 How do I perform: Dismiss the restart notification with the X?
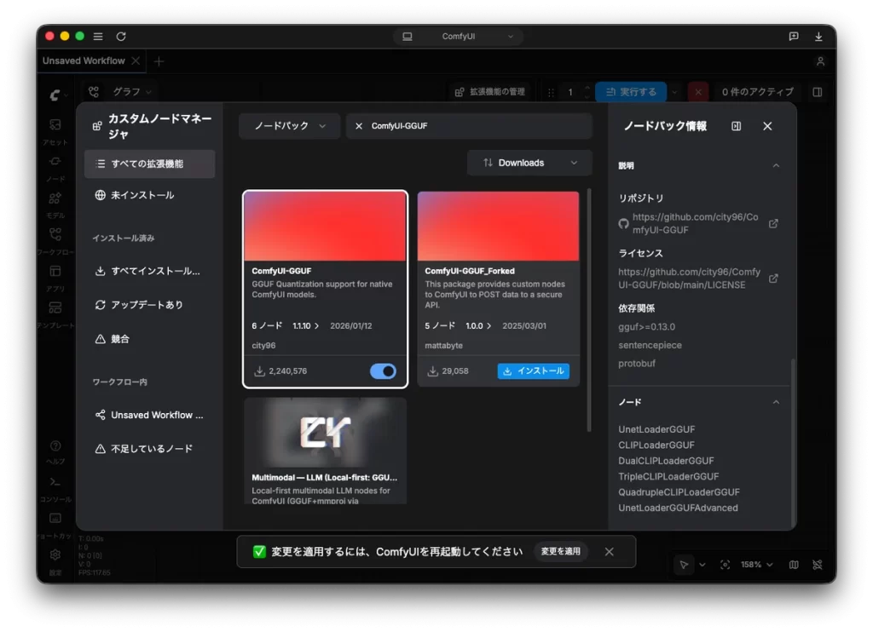(609, 552)
